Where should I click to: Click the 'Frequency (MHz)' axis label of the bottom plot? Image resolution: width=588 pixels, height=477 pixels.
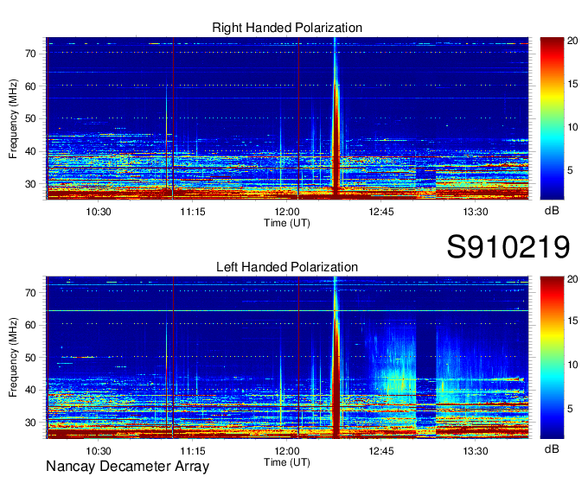tap(13, 358)
